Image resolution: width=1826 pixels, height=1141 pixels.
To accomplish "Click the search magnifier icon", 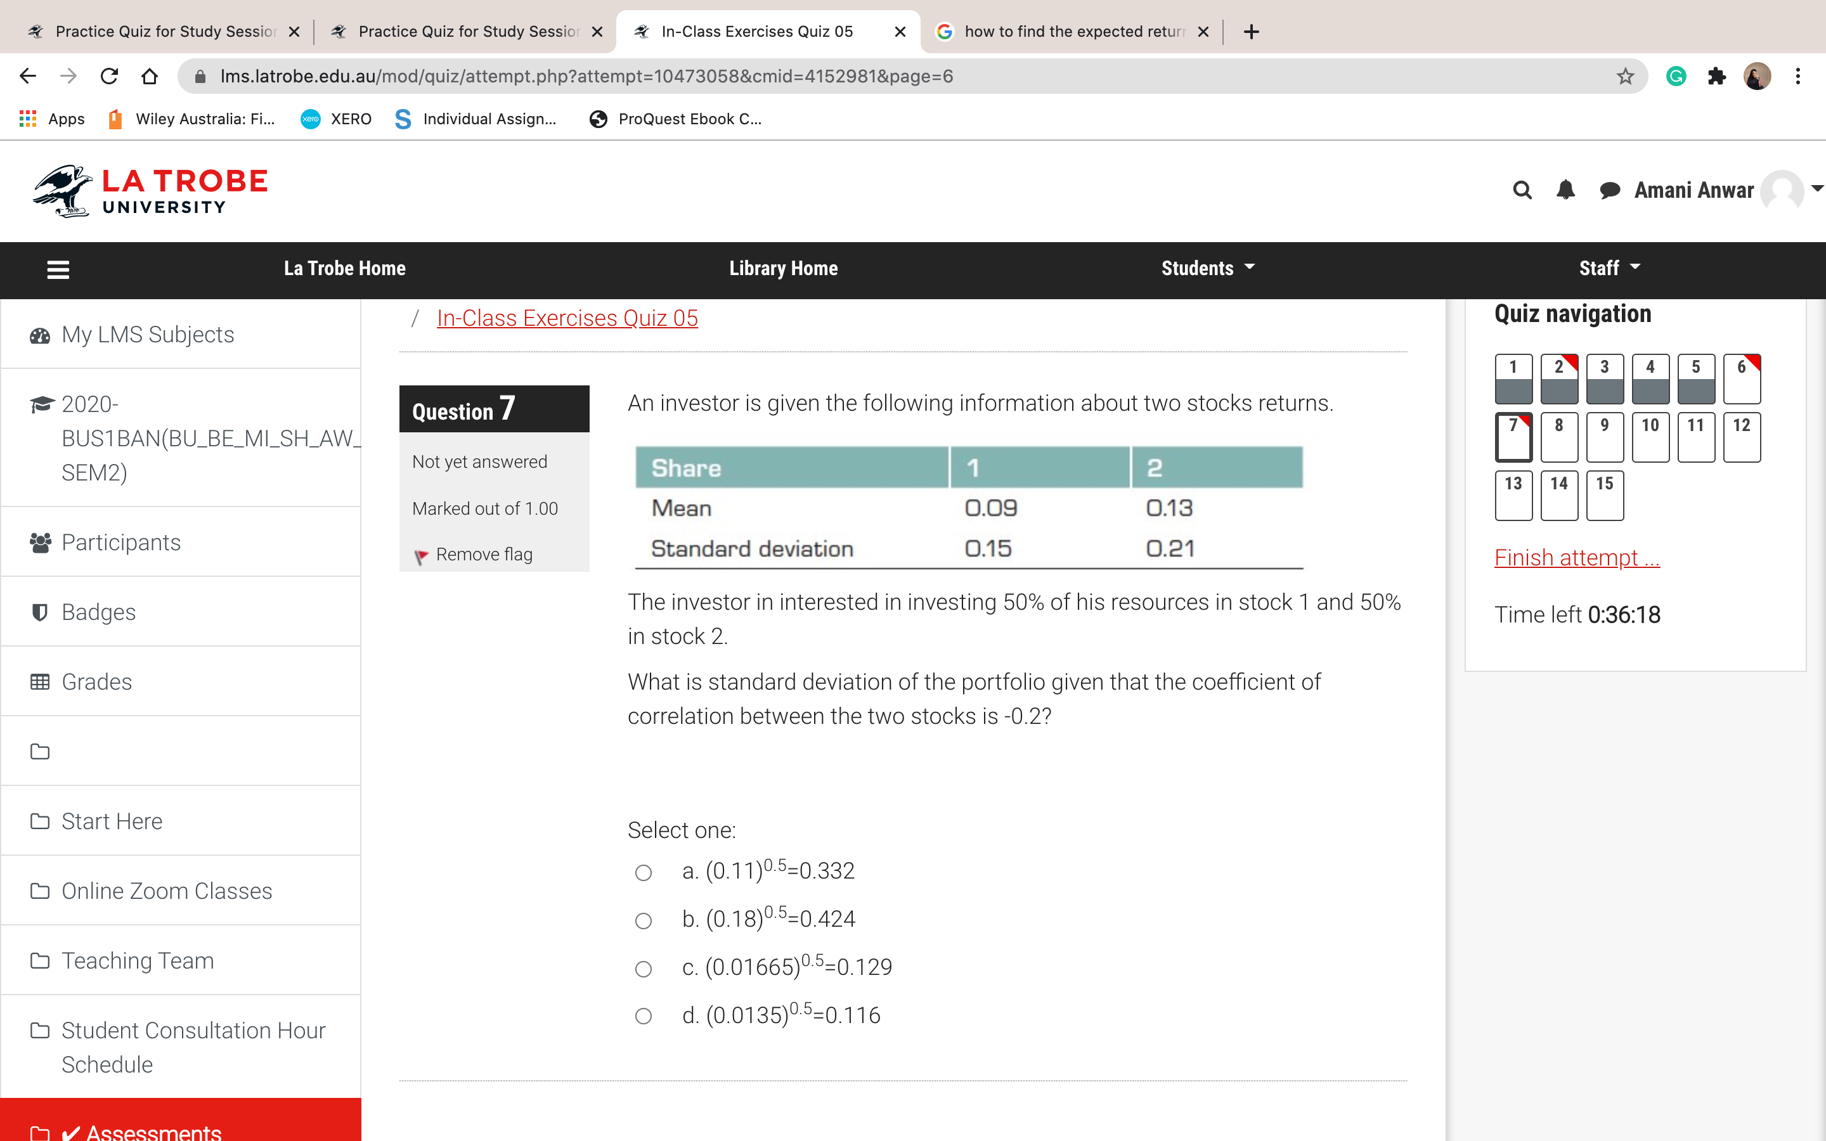I will (1522, 190).
